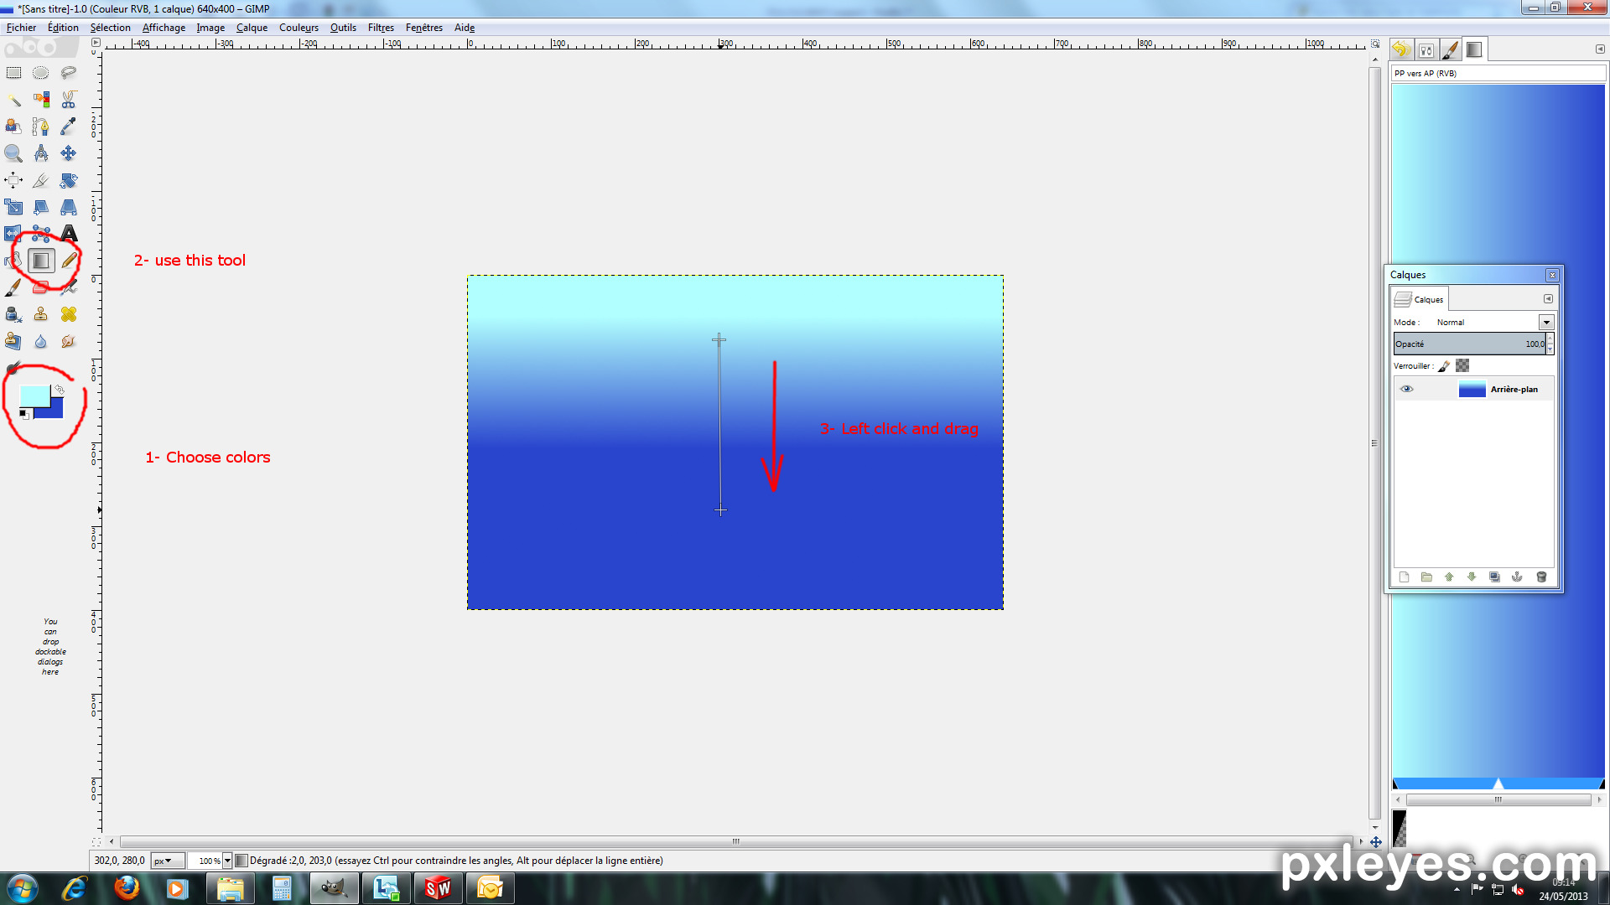Click the PP vers AP gradient name field
The height and width of the screenshot is (905, 1610).
click(1498, 74)
